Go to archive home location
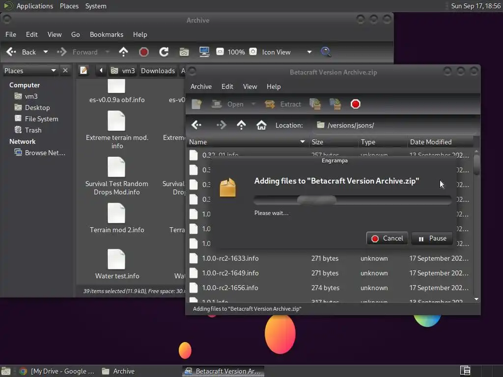The height and width of the screenshot is (377, 503). tap(261, 125)
